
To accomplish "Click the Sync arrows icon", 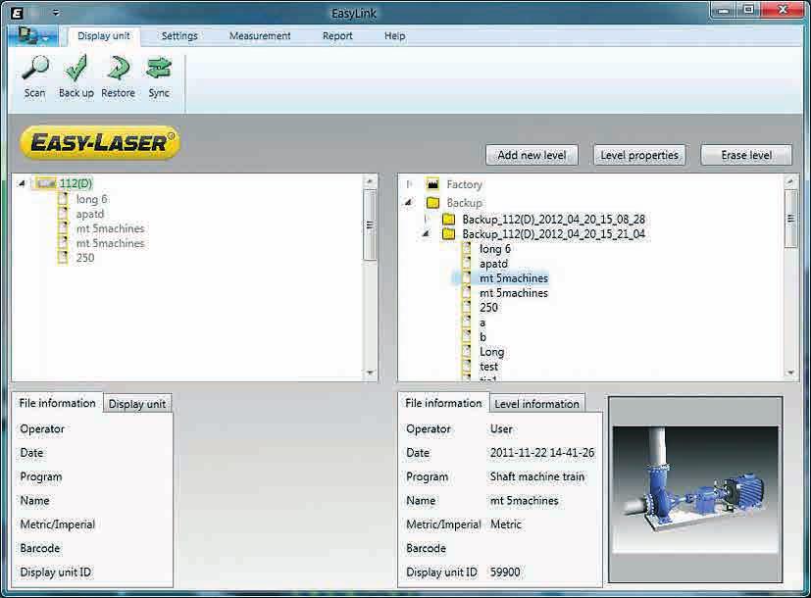I will pos(159,69).
